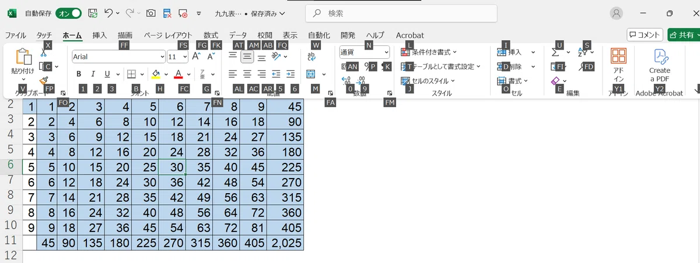The width and height of the screenshot is (700, 263).
Task: Click in the 検索 search box
Action: coord(401,13)
